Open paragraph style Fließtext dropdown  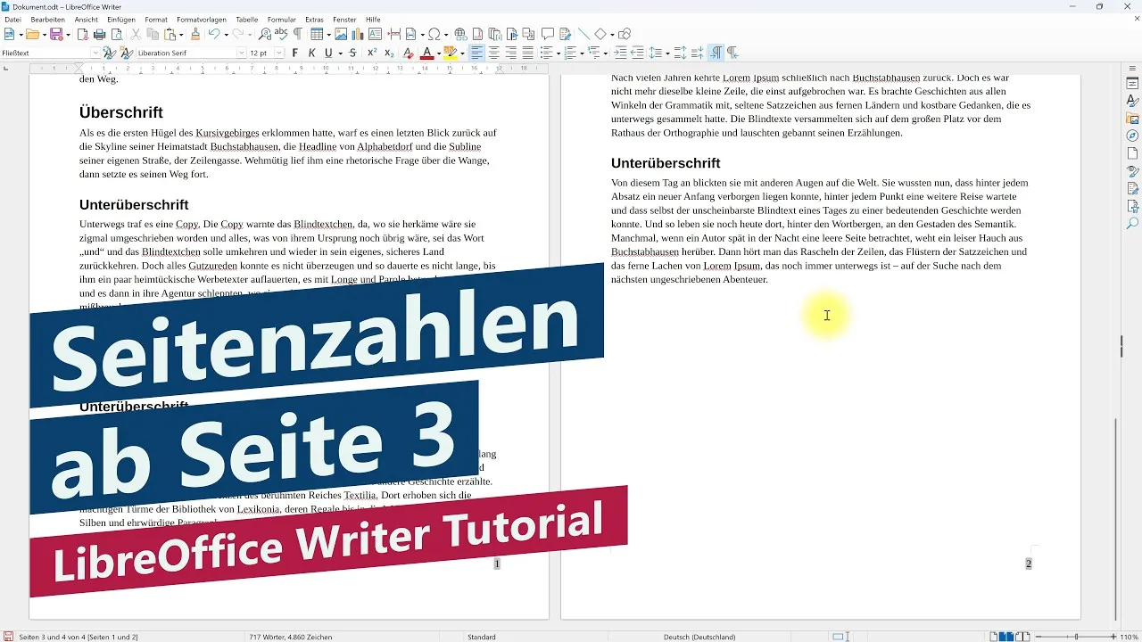[95, 53]
